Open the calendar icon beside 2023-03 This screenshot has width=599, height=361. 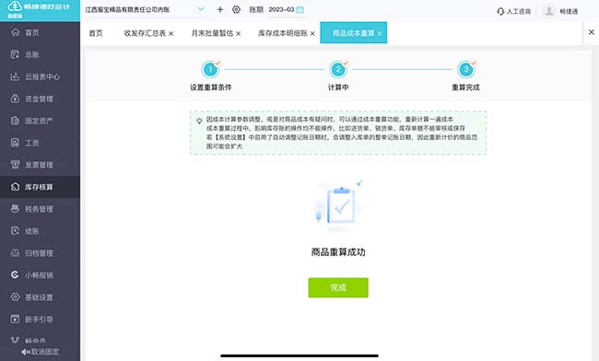point(300,9)
